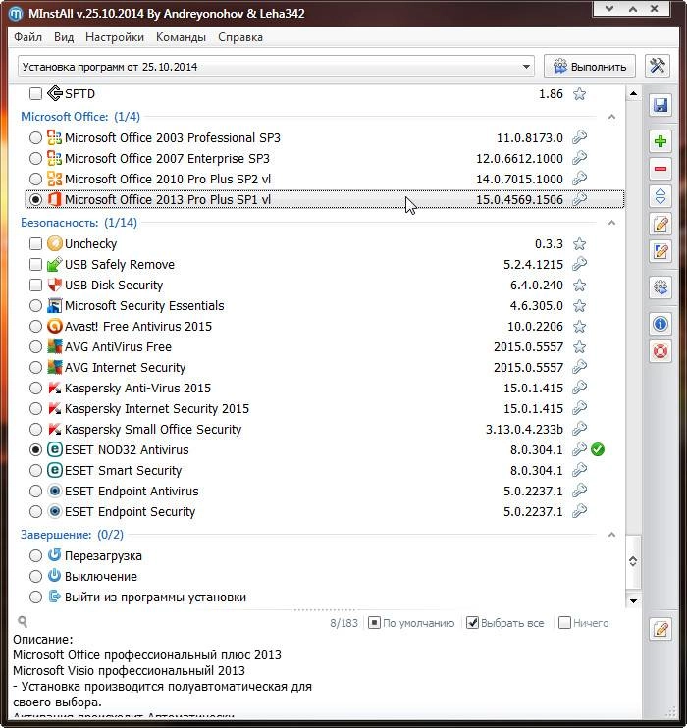
Task: Click the Завершение: (0/2) group header
Action: coord(72,535)
